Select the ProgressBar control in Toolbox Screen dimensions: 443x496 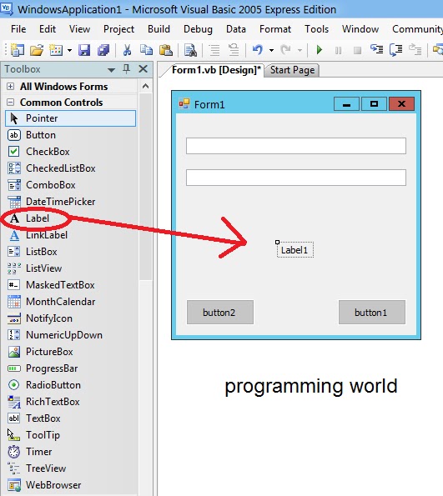71,368
